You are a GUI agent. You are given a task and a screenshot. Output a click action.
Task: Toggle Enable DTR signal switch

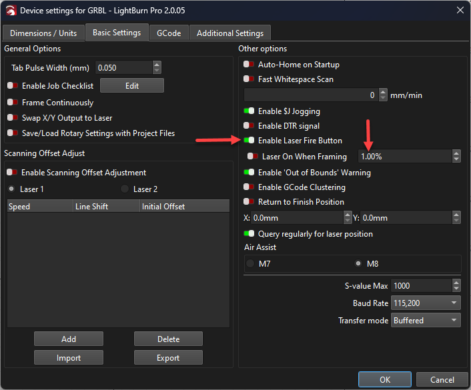250,126
